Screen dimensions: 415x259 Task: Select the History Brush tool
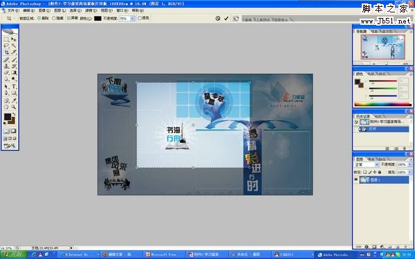14,66
